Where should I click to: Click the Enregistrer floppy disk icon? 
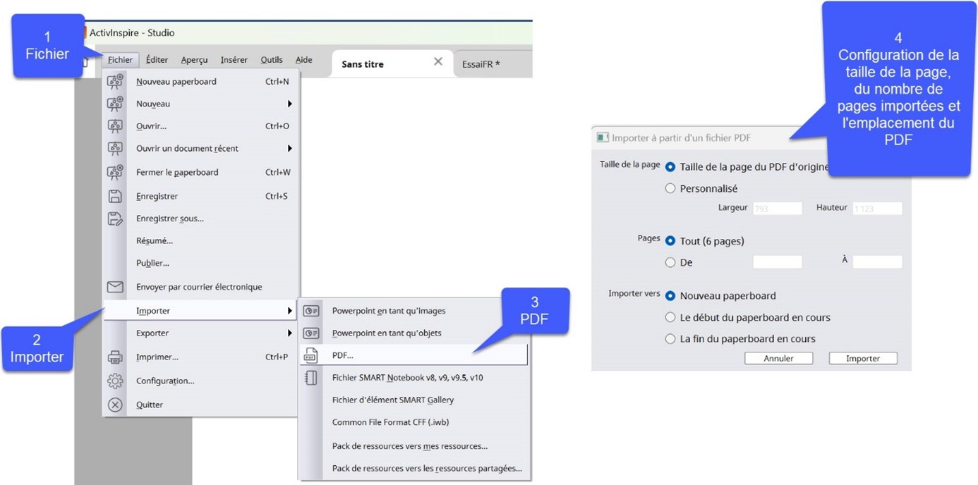coord(115,196)
